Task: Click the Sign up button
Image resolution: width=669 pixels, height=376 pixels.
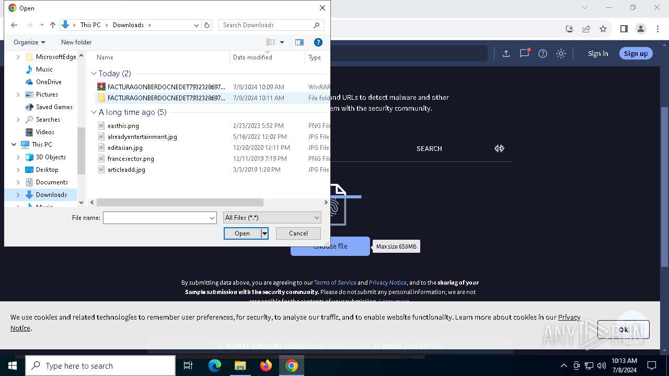Action: click(x=636, y=53)
